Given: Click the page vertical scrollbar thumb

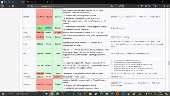Looking at the screenshot, I should [169, 63].
